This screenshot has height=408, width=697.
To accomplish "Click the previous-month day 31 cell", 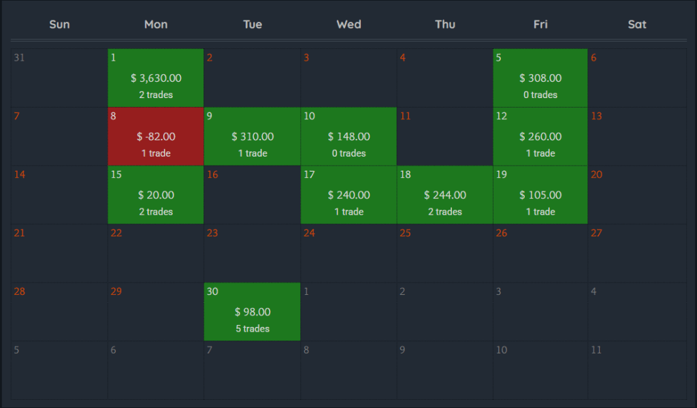I will coord(59,78).
